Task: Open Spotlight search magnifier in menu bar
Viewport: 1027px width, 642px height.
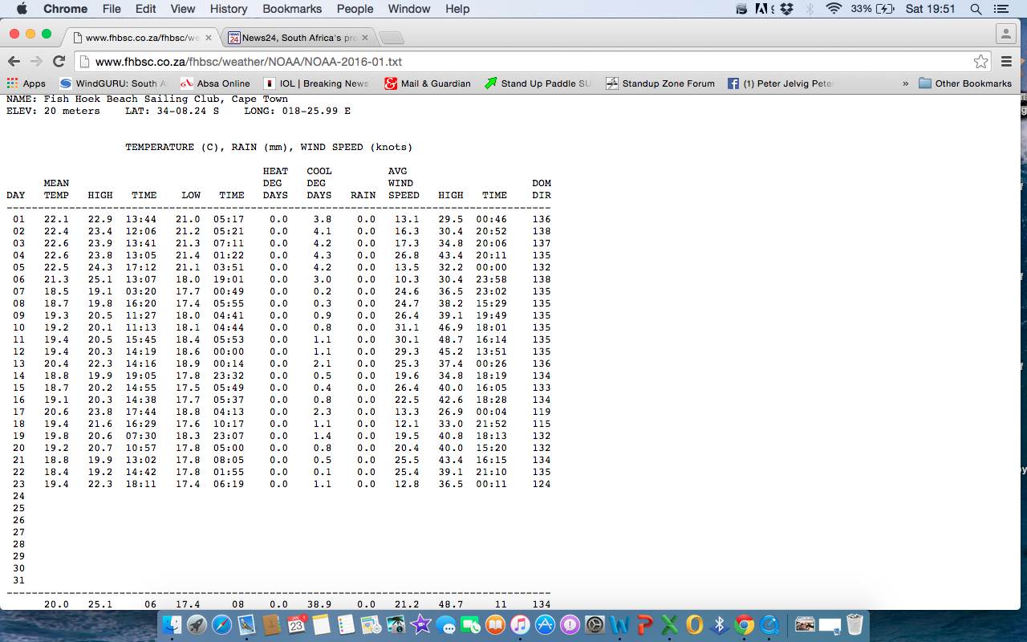Action: (x=976, y=9)
